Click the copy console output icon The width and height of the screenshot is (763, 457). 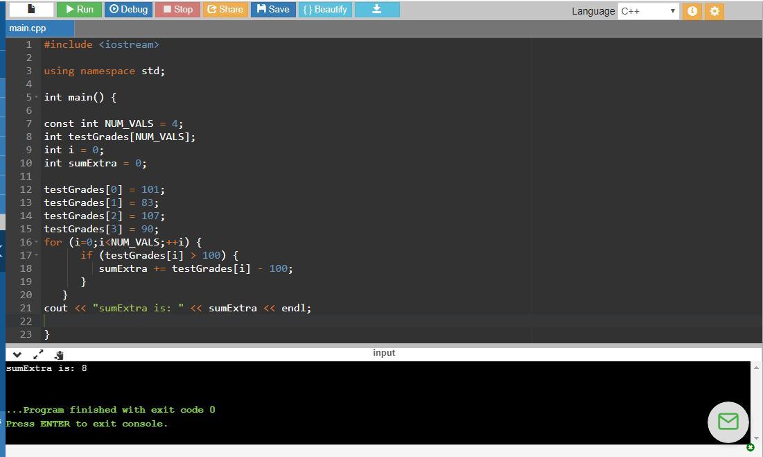pos(58,354)
